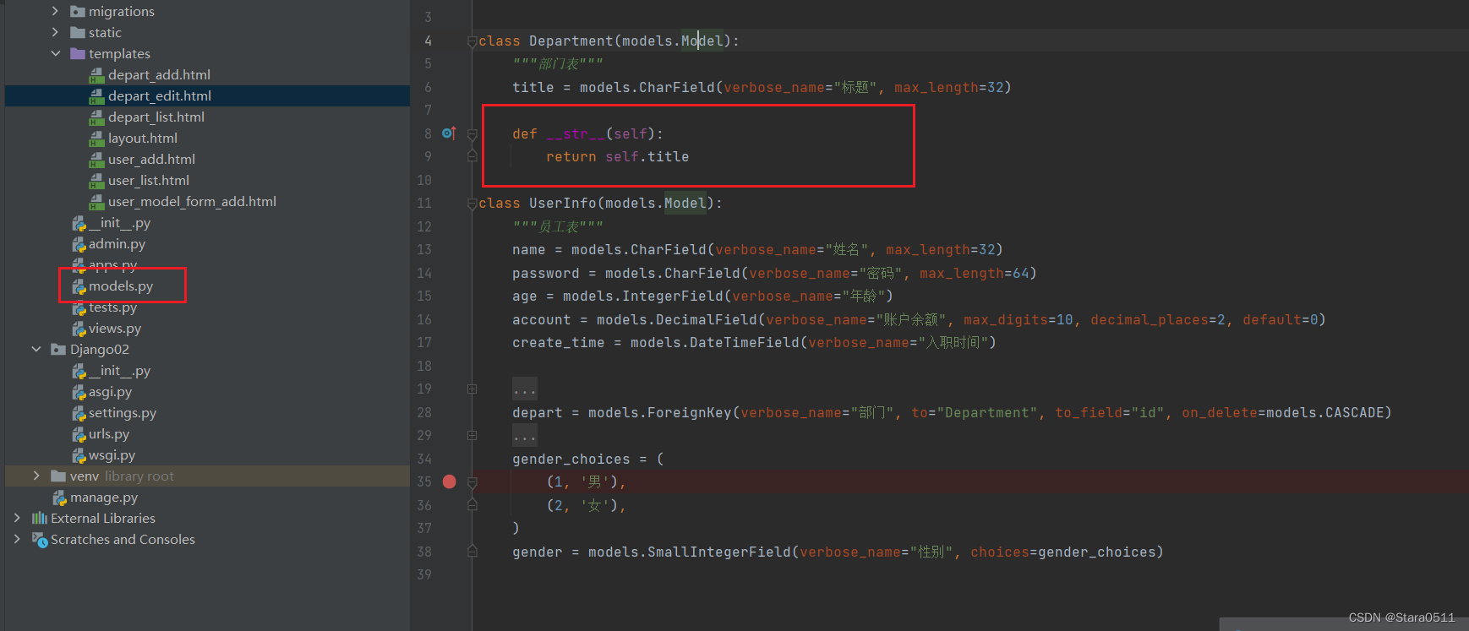
Task: Expand the venv library root folder
Action: point(36,476)
